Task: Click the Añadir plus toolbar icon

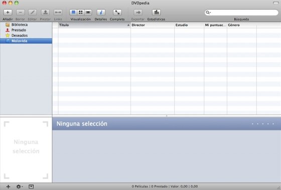Action: [x=8, y=13]
